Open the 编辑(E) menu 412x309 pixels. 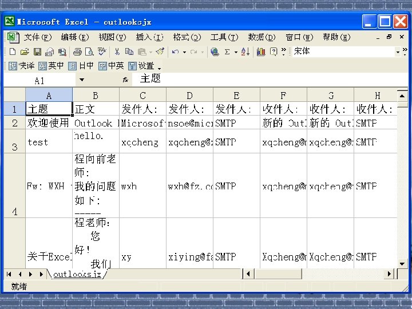coord(75,37)
